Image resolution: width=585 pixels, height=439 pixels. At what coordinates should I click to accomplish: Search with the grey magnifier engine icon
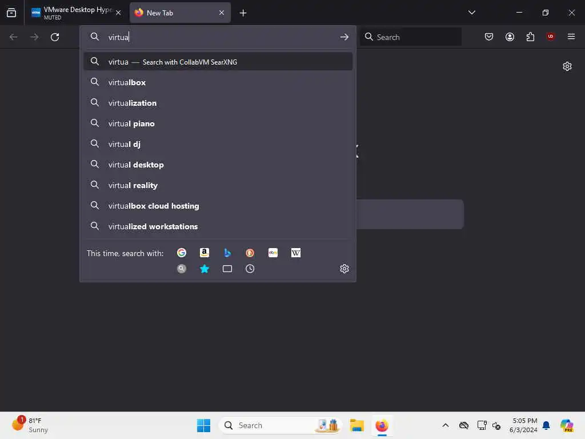pyautogui.click(x=181, y=269)
